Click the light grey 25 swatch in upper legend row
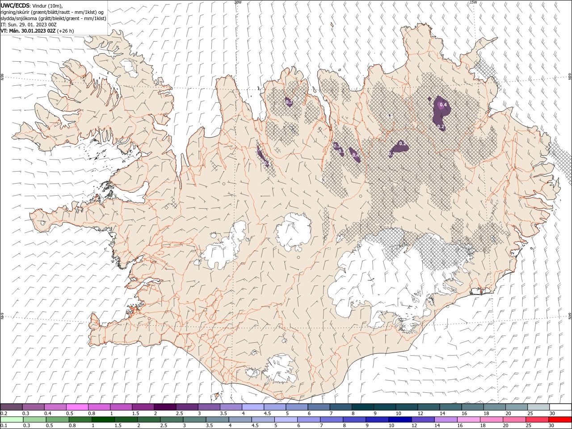 click(538, 407)
